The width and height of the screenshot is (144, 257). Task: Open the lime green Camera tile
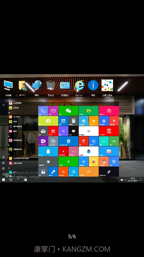[48, 121]
